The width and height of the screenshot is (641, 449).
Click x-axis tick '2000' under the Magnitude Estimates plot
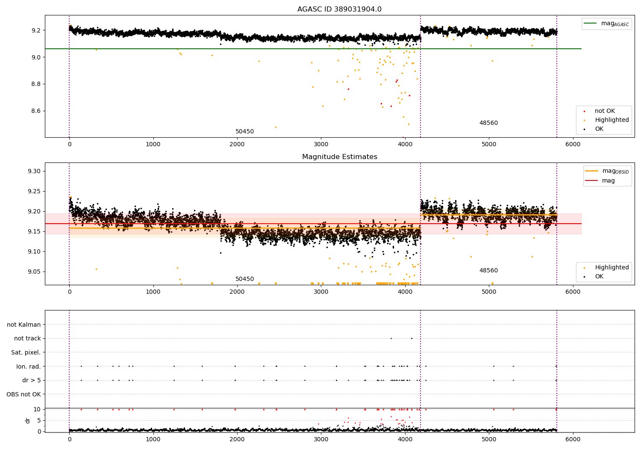[237, 292]
